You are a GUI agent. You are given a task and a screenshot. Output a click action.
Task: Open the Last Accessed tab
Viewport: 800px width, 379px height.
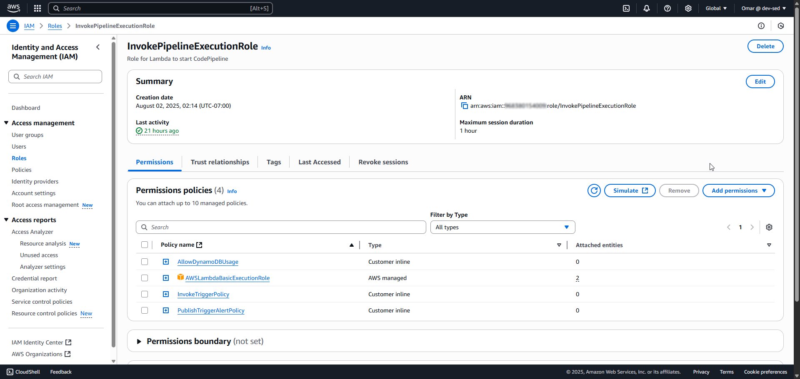tap(320, 162)
